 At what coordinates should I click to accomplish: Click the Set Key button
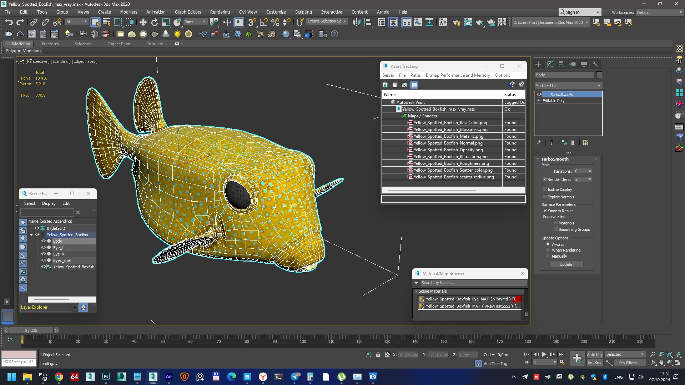pos(595,363)
